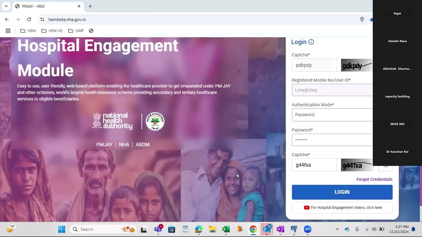Click the ABDM text under logos

pos(142,145)
